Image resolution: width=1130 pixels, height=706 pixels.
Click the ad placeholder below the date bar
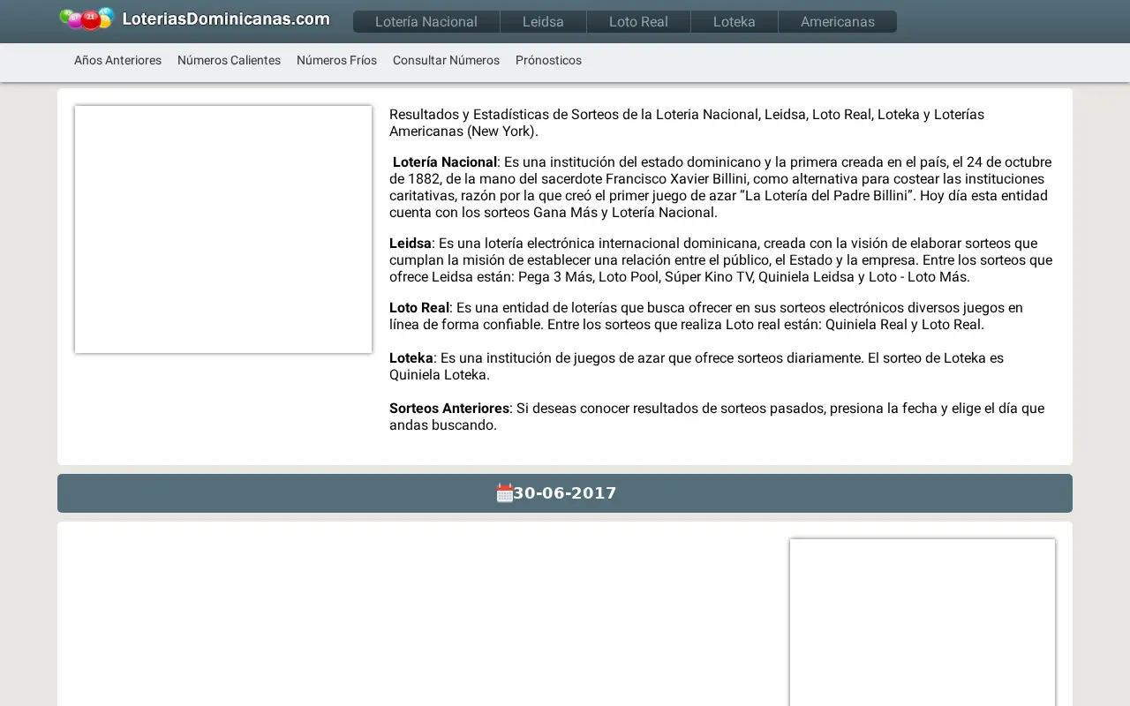click(x=923, y=622)
